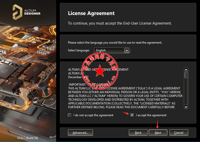Open the Select language dropdown

coord(112,50)
